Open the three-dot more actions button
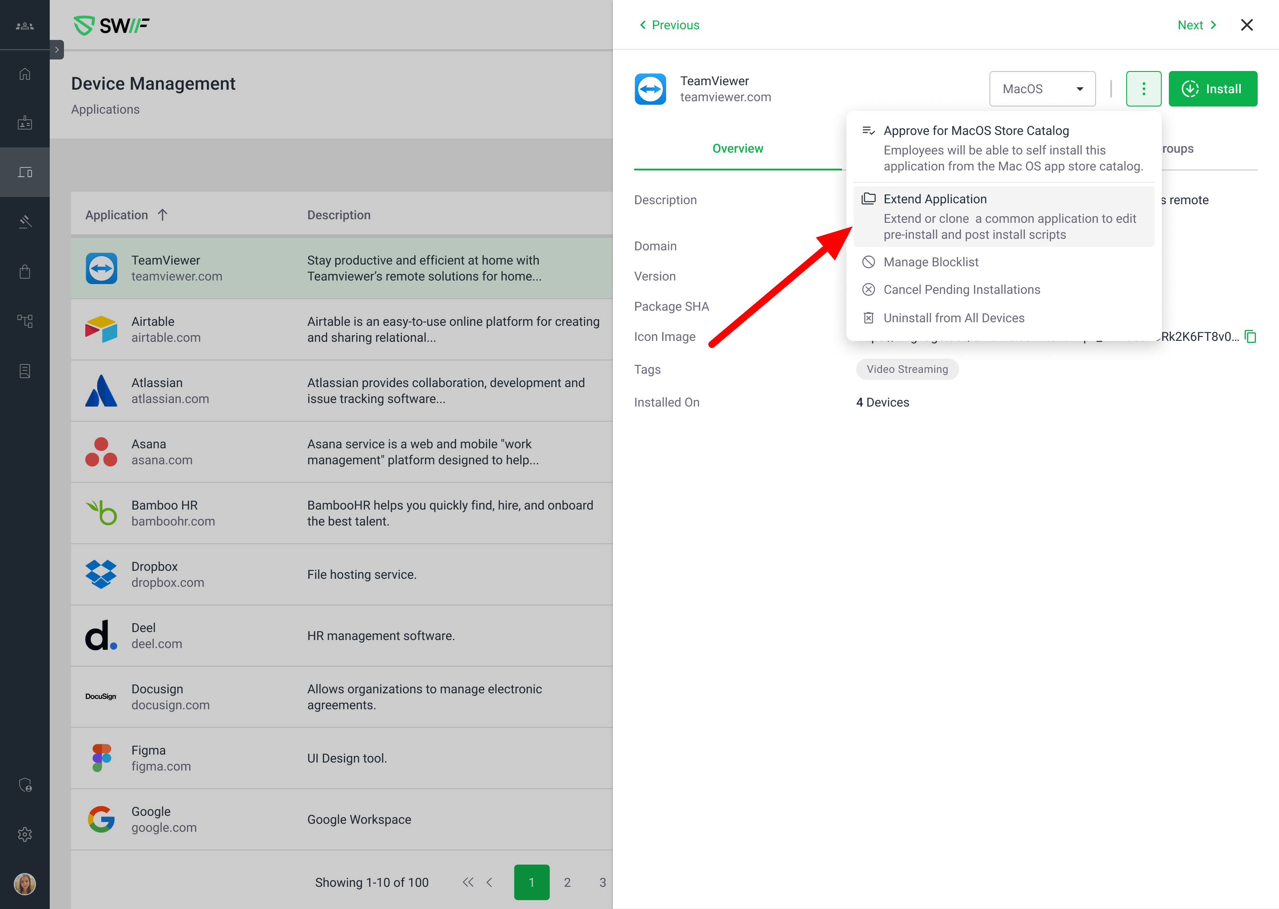This screenshot has height=909, width=1279. click(1143, 89)
